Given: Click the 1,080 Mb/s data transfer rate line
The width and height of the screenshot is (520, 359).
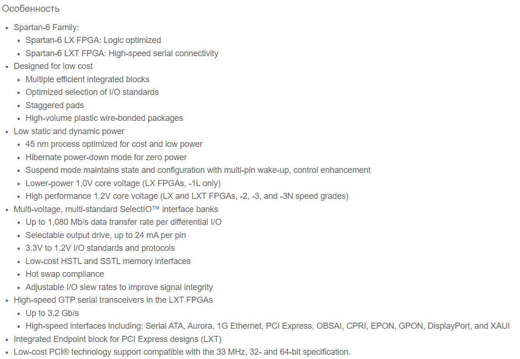Looking at the screenshot, I should pyautogui.click(x=123, y=222).
